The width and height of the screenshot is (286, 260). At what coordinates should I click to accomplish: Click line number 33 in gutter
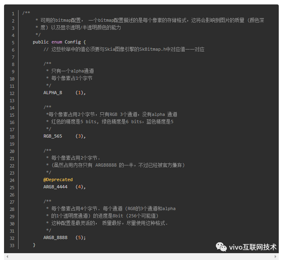pyautogui.click(x=12, y=246)
